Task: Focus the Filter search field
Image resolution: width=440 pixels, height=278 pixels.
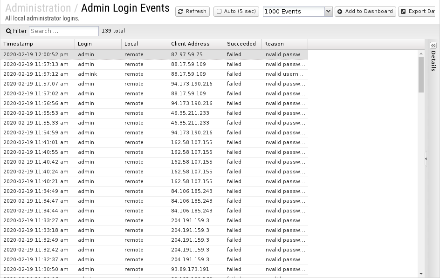Action: 64,31
